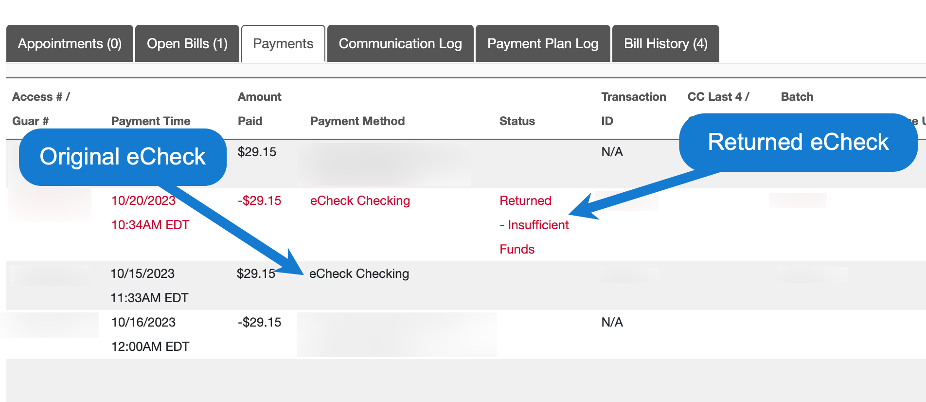926x402 pixels.
Task: Open the Communication Log tab
Action: click(x=400, y=44)
